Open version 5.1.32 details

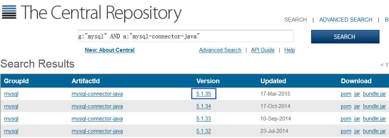coord(203,131)
